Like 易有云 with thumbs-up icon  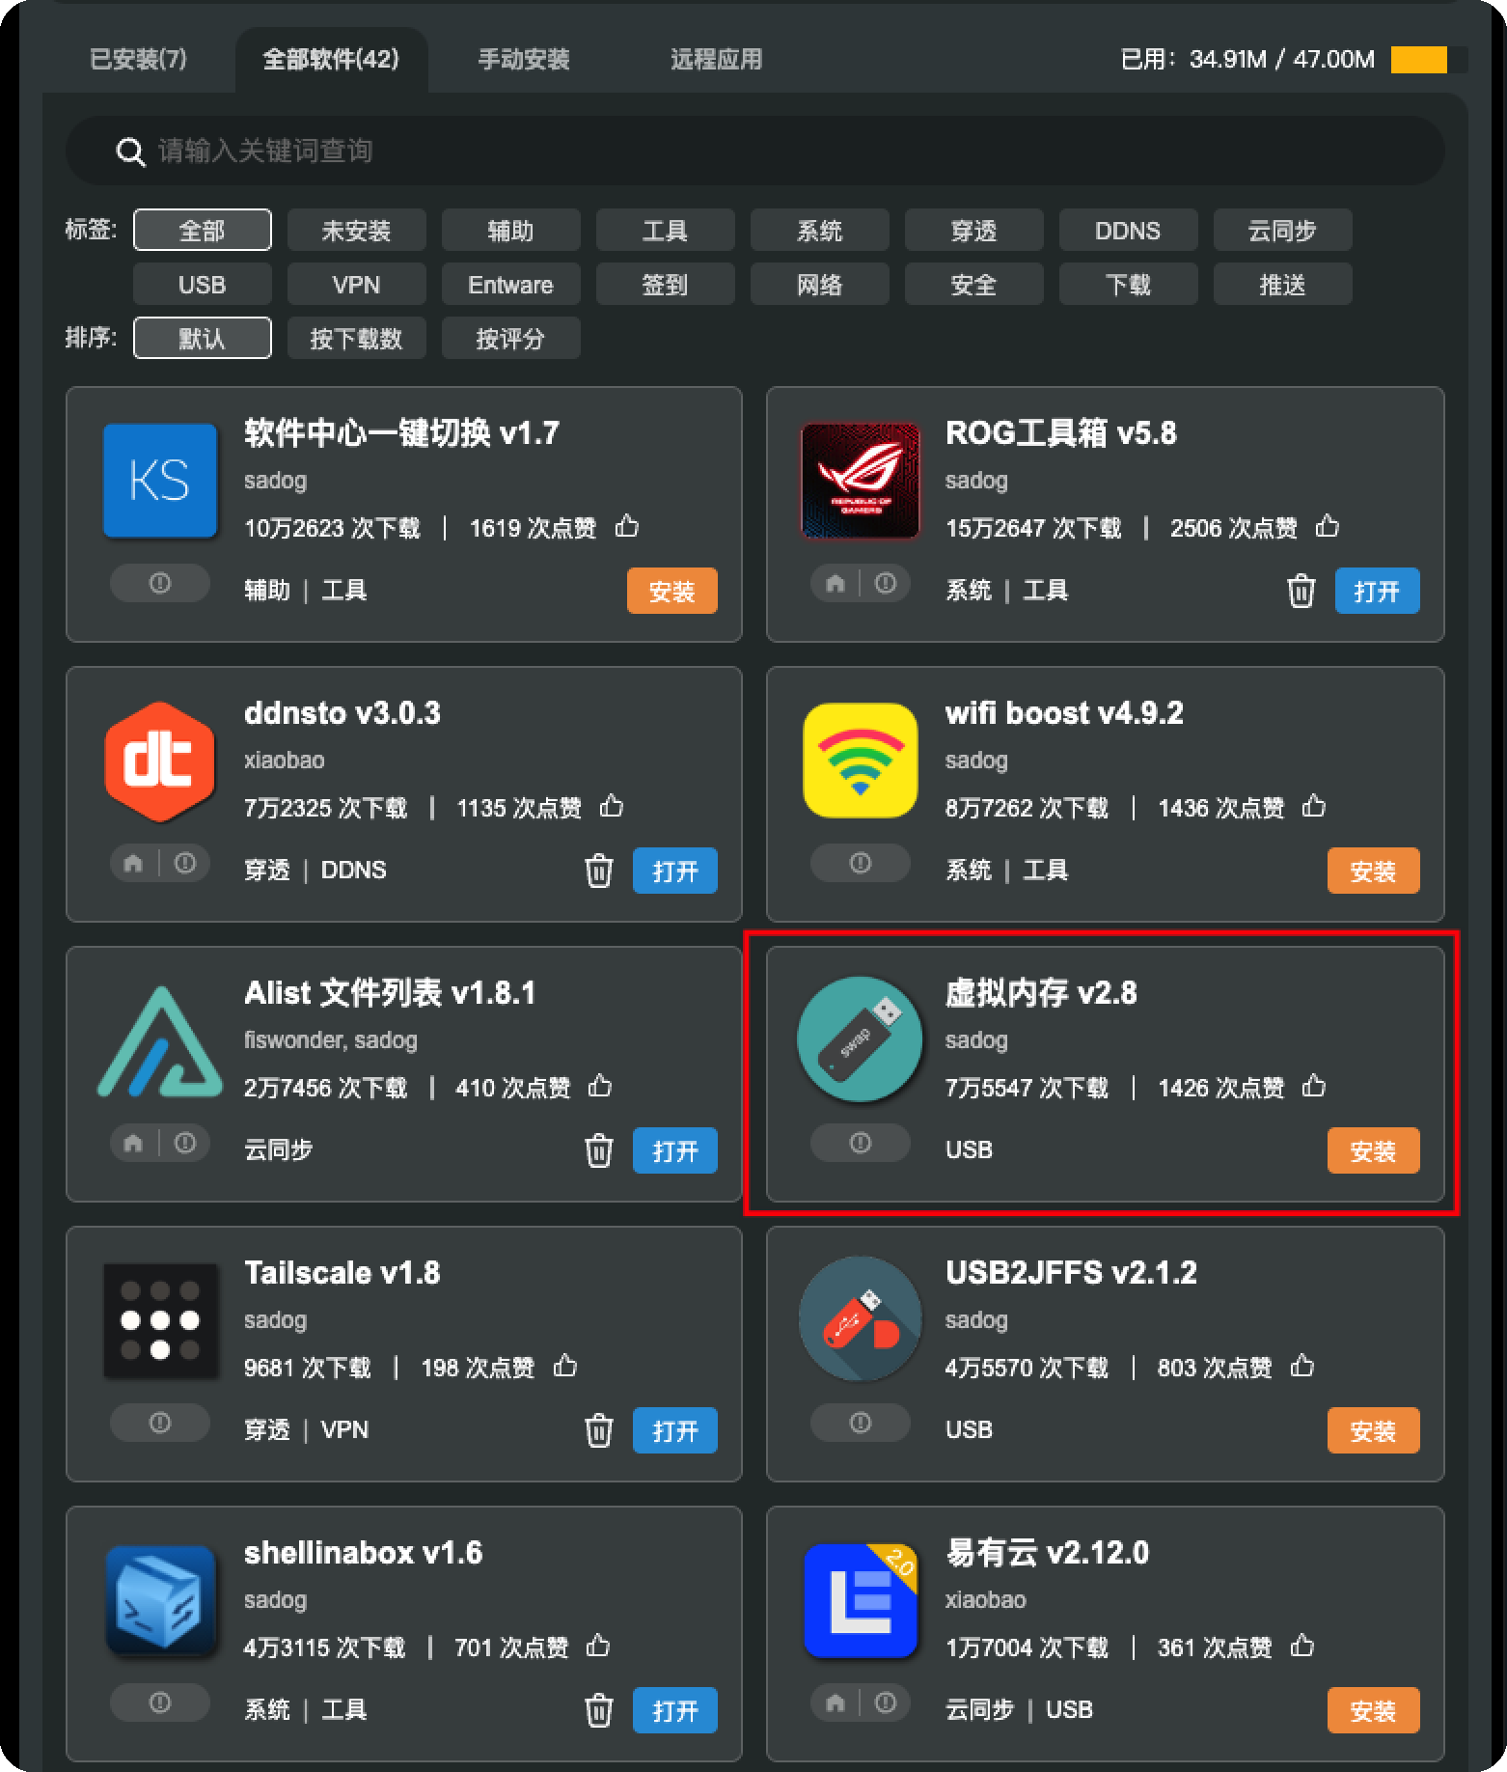[1302, 1646]
